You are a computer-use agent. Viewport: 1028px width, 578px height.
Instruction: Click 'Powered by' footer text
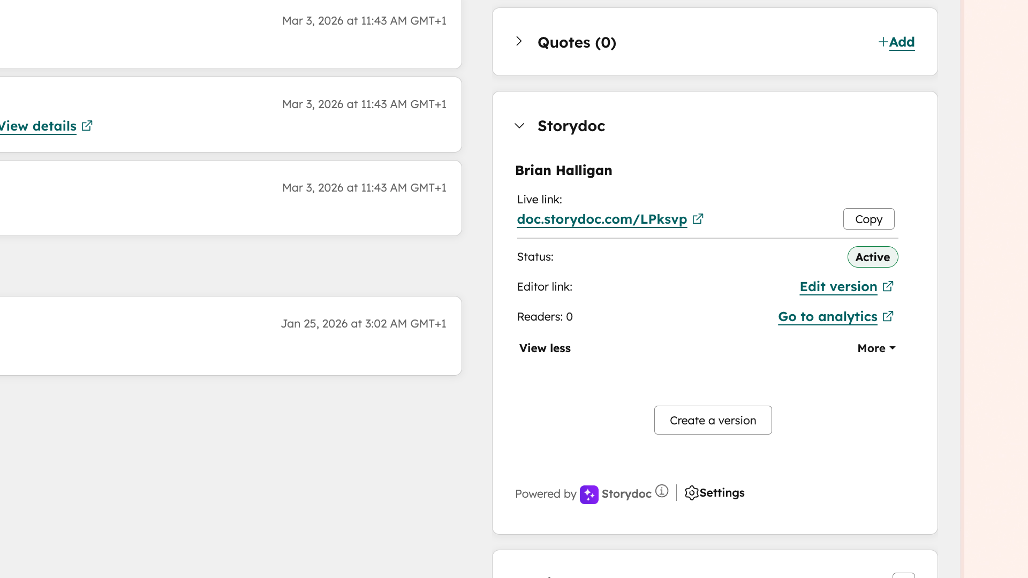(546, 494)
